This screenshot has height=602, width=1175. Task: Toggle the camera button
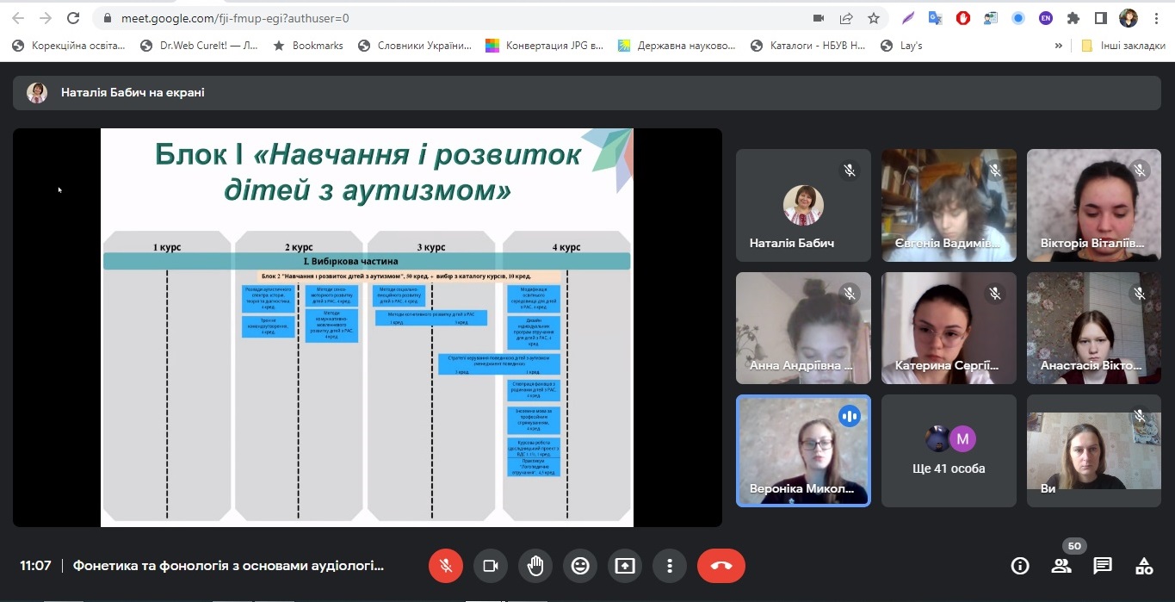coord(491,566)
